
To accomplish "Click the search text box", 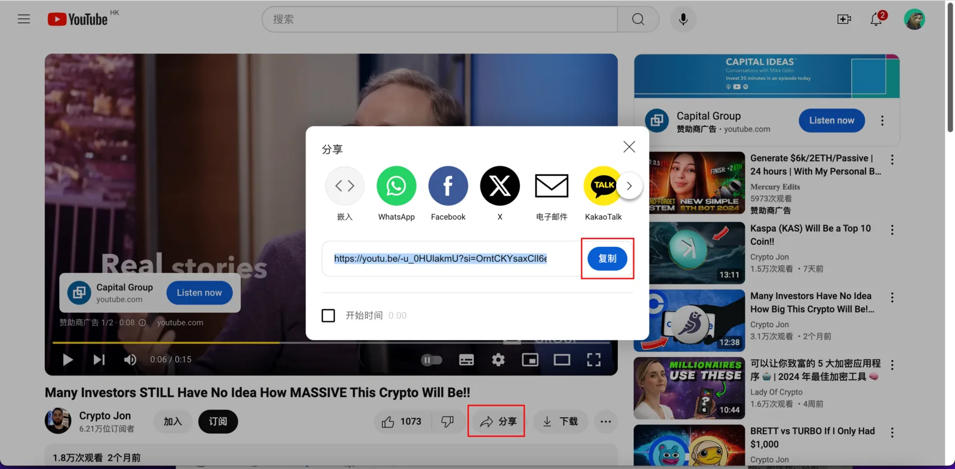I will tap(440, 19).
